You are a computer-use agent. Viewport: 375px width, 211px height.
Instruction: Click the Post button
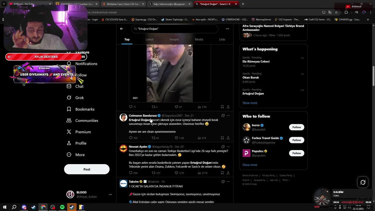(x=87, y=169)
